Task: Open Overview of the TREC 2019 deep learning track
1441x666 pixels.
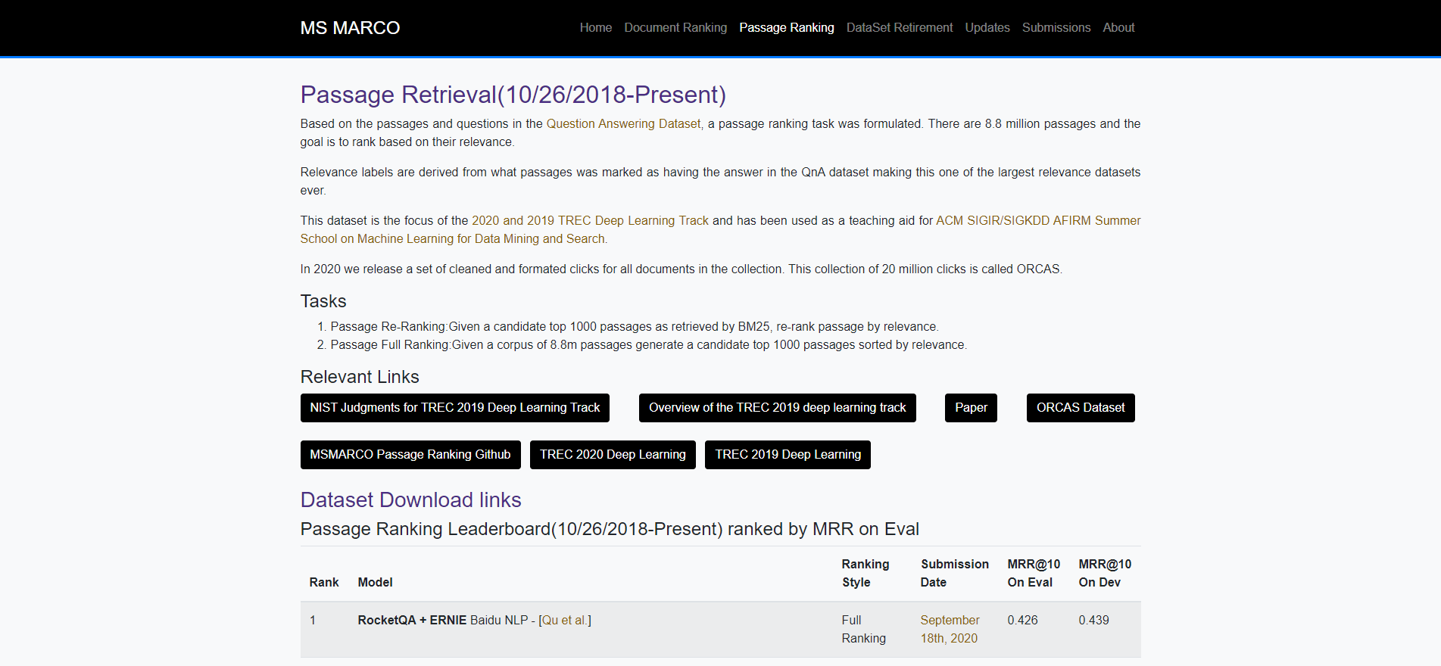Action: (x=778, y=408)
